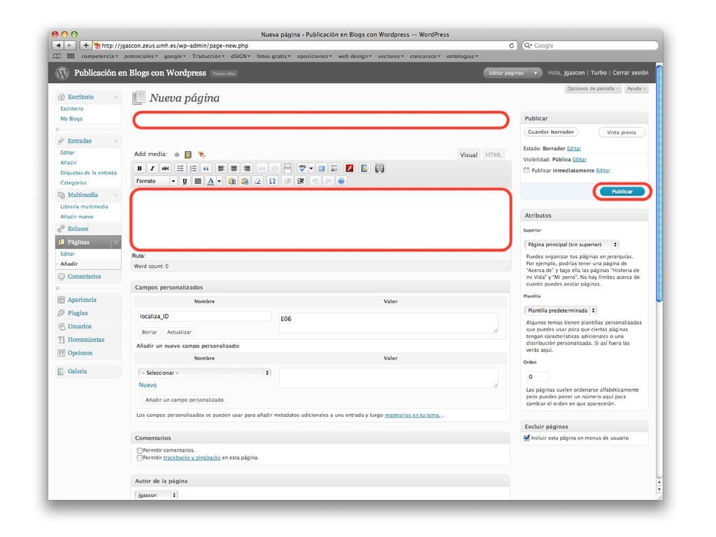The width and height of the screenshot is (716, 537).
Task: Toggle the spellchecker button
Action: point(302,169)
